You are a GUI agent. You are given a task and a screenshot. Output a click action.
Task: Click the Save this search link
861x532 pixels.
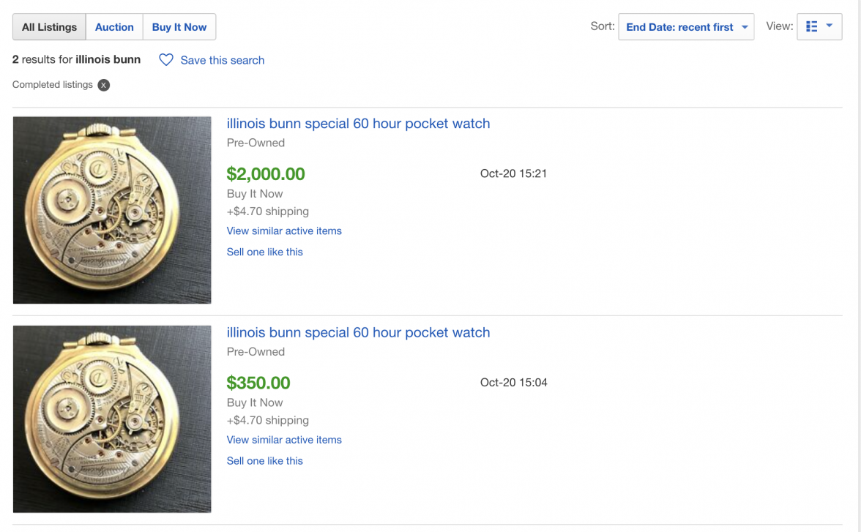[x=222, y=60]
